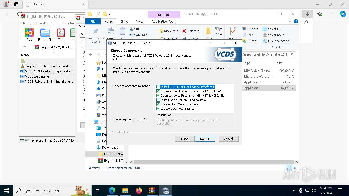Click Paste icon in Explorer ribbon

122,34
